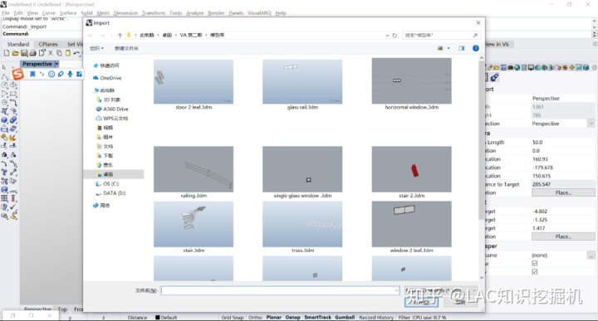Click the refresh icon beside address bar
Viewport: 598px width, 321px height.
pyautogui.click(x=395, y=35)
